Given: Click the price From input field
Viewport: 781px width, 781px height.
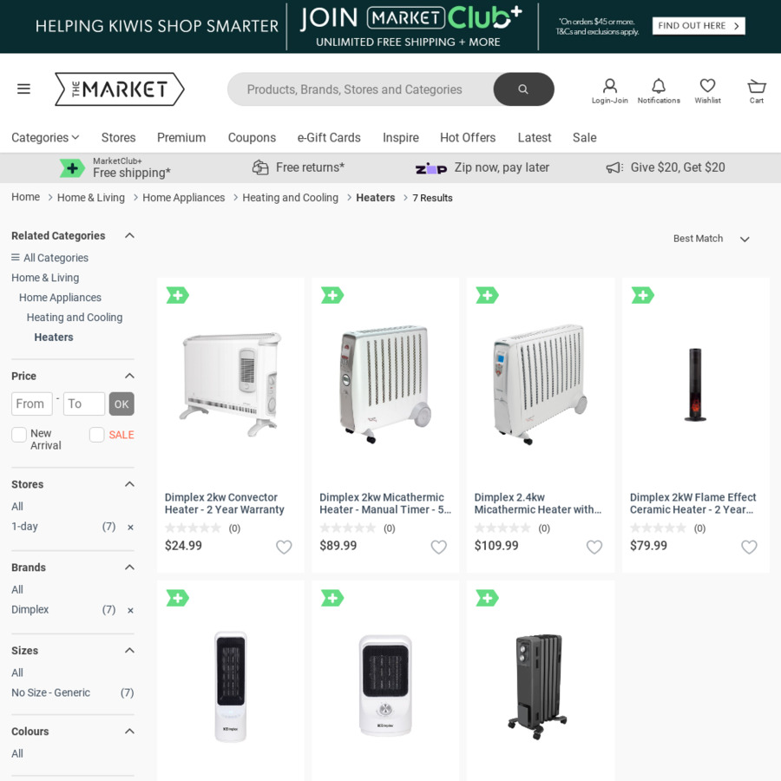Looking at the screenshot, I should pyautogui.click(x=32, y=404).
